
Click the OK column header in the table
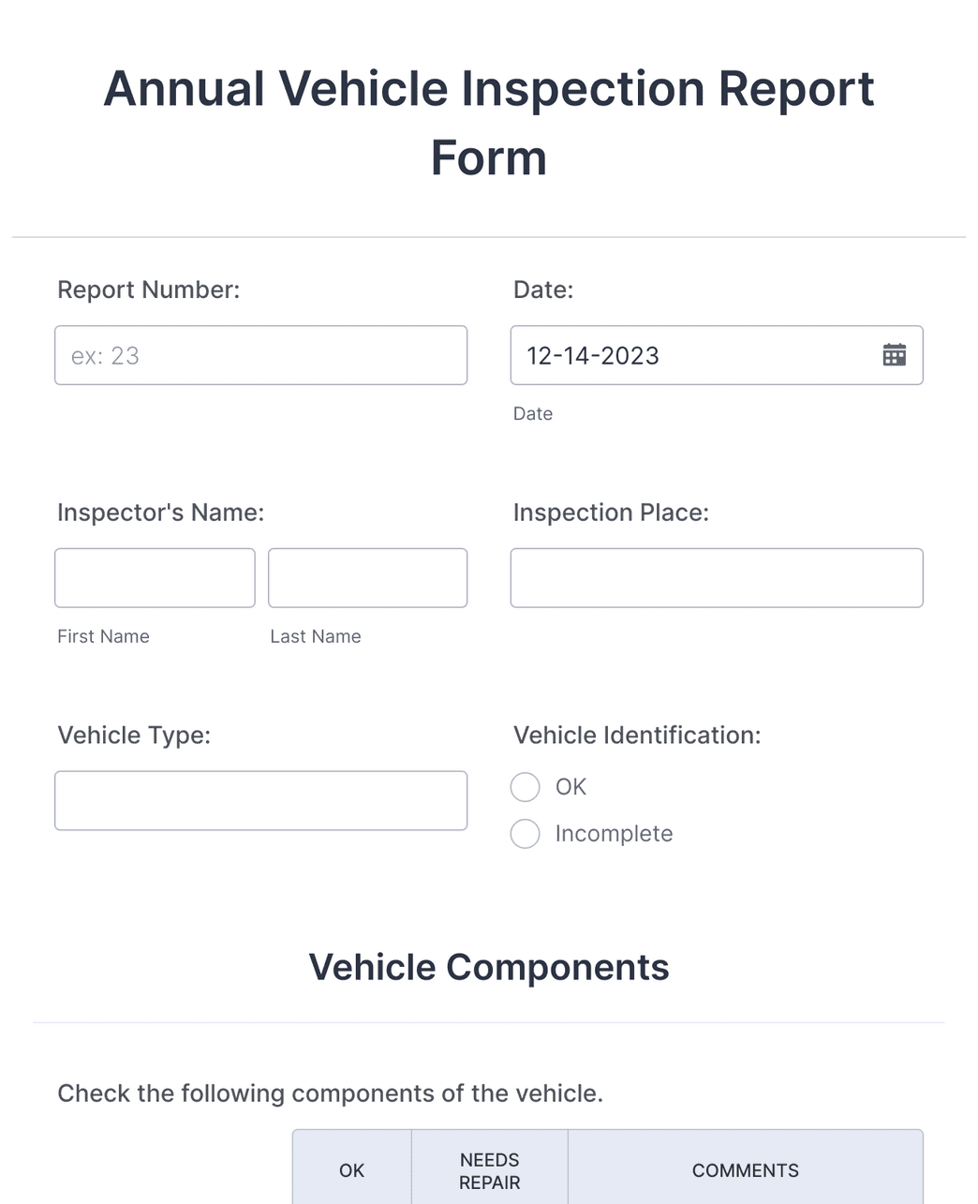(351, 1170)
